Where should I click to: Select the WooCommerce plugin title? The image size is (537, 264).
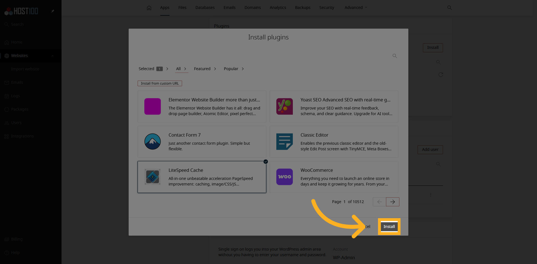(317, 170)
